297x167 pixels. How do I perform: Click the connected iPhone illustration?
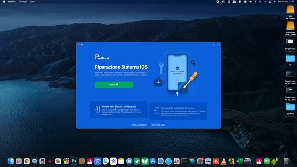[x=177, y=73]
